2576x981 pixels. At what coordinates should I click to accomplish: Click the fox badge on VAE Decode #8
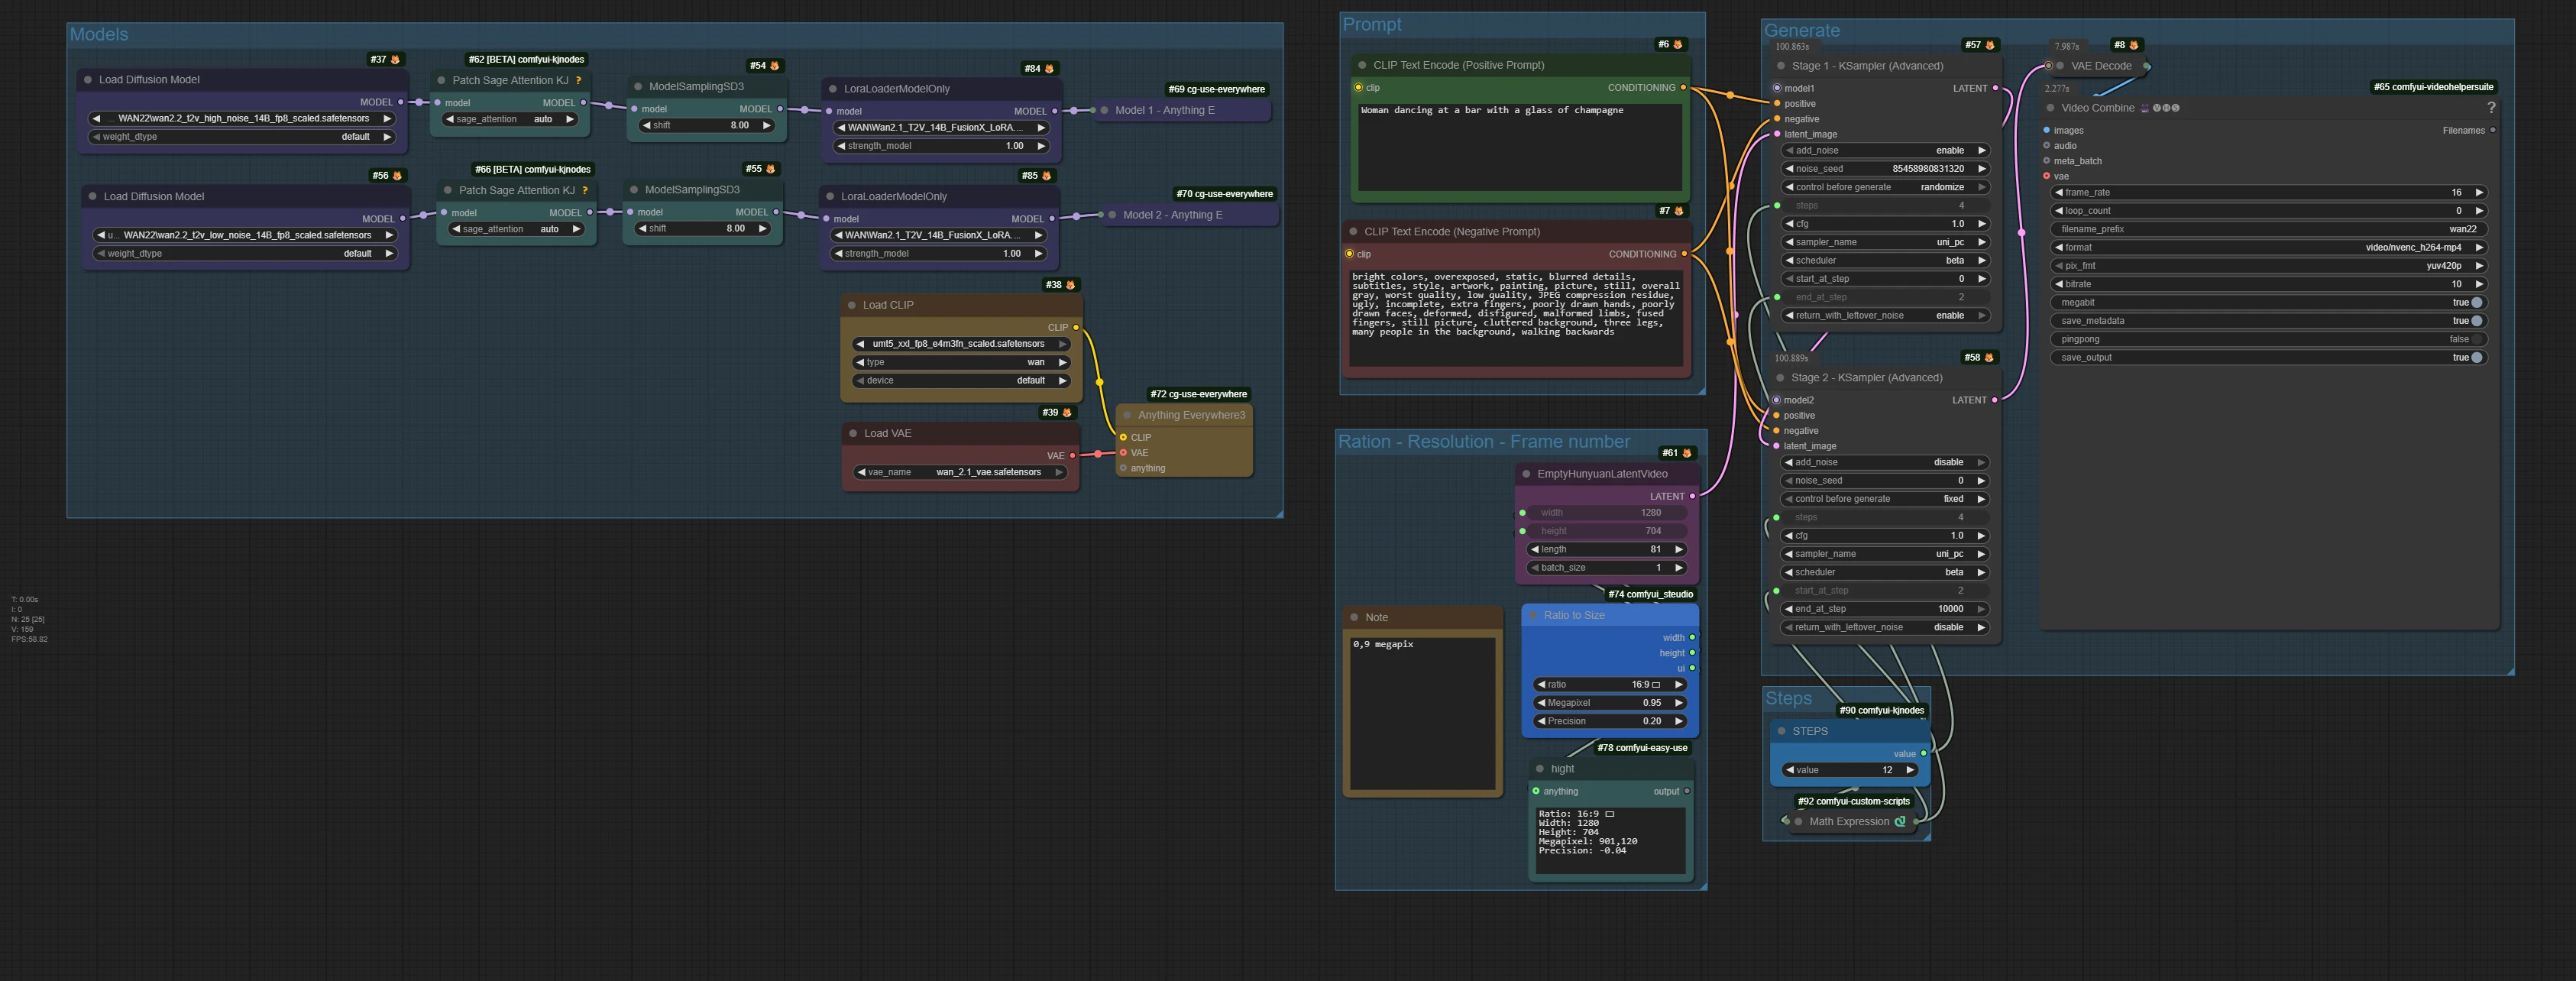click(2134, 45)
